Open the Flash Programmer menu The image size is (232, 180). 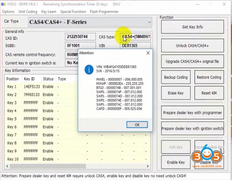(x=104, y=12)
